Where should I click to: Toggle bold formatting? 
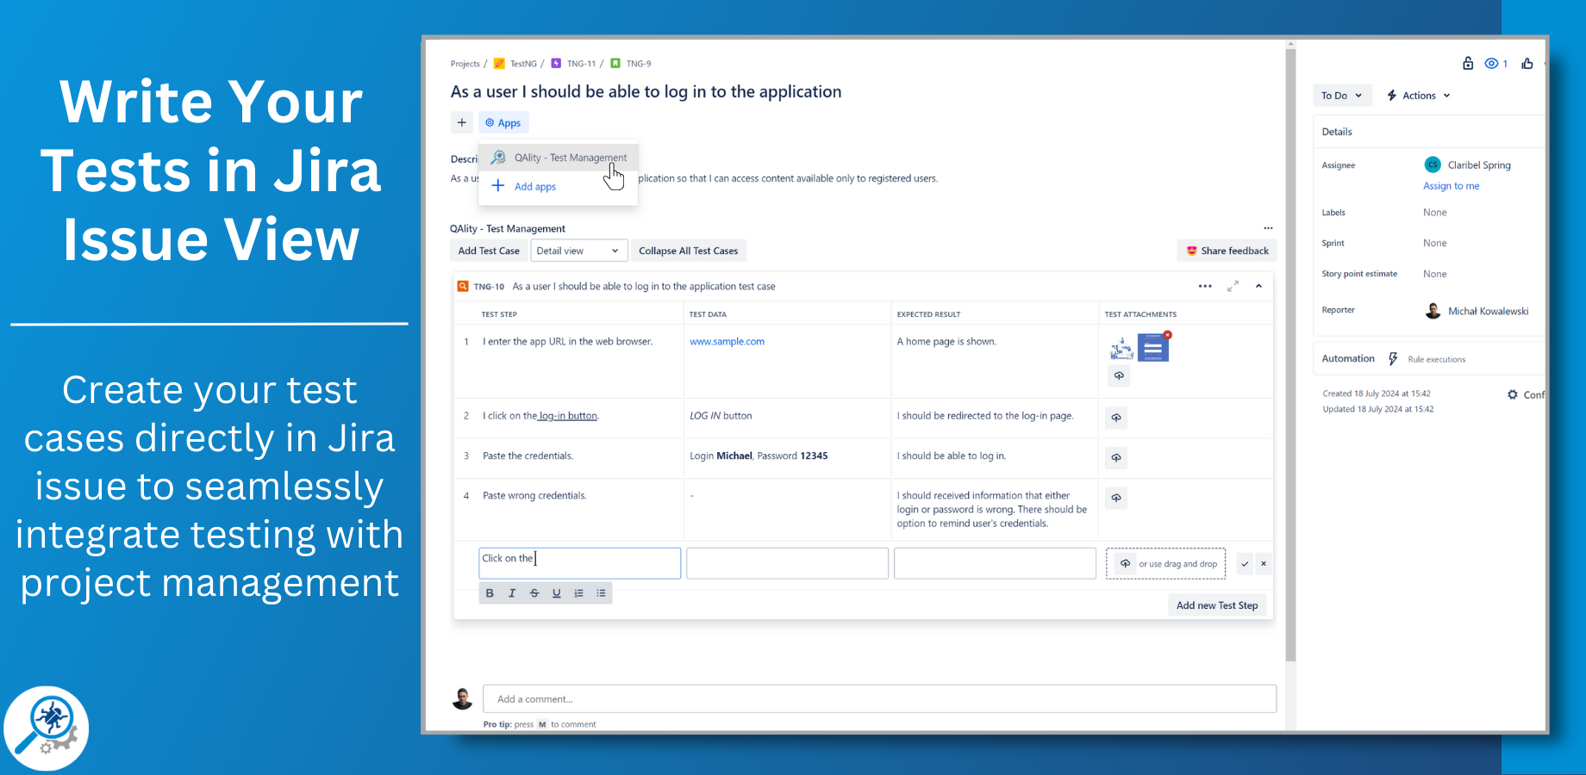click(490, 593)
